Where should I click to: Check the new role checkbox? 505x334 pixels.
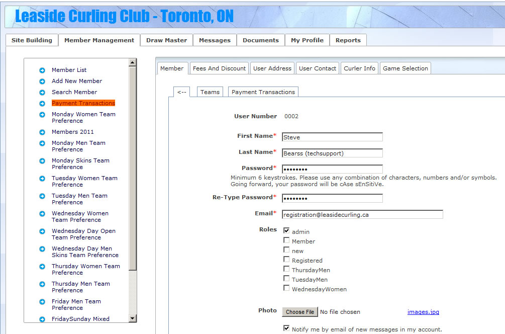tap(286, 250)
